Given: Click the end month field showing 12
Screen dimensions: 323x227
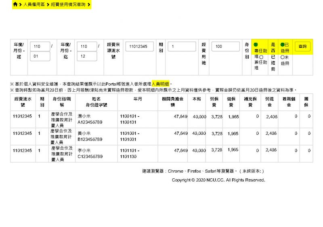Looking at the screenshot, I should [87, 57].
